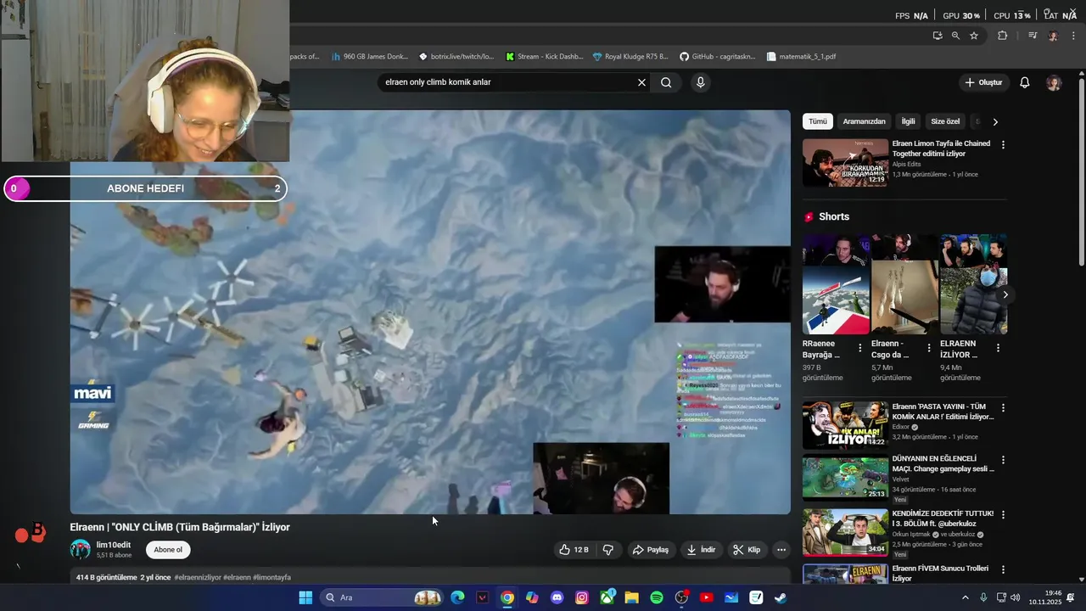Click Oluştur create button
This screenshot has width=1086, height=611.
983,82
